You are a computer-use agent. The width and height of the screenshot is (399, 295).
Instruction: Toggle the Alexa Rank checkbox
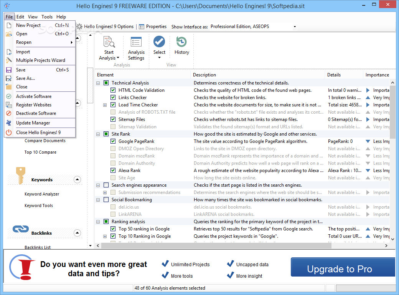[x=113, y=171]
